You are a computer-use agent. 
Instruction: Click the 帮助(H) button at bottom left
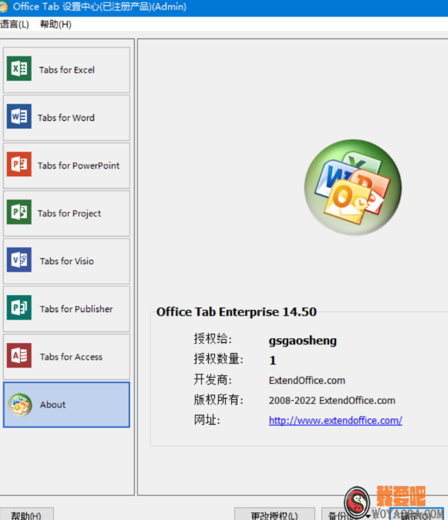tap(26, 515)
